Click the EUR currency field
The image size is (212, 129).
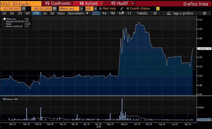(x=89, y=9)
